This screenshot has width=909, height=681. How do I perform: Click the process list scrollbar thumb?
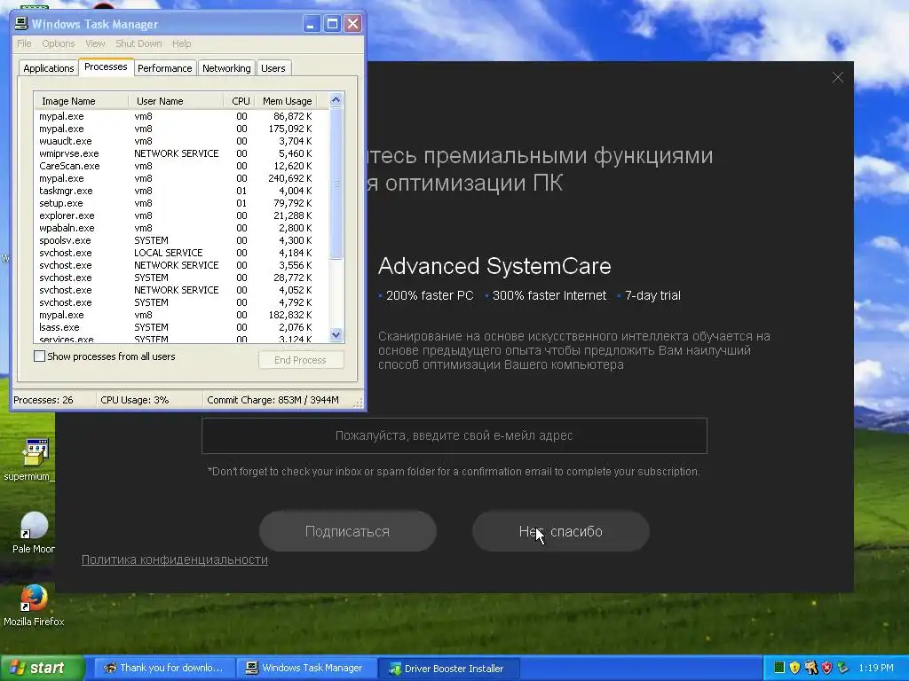pyautogui.click(x=336, y=184)
